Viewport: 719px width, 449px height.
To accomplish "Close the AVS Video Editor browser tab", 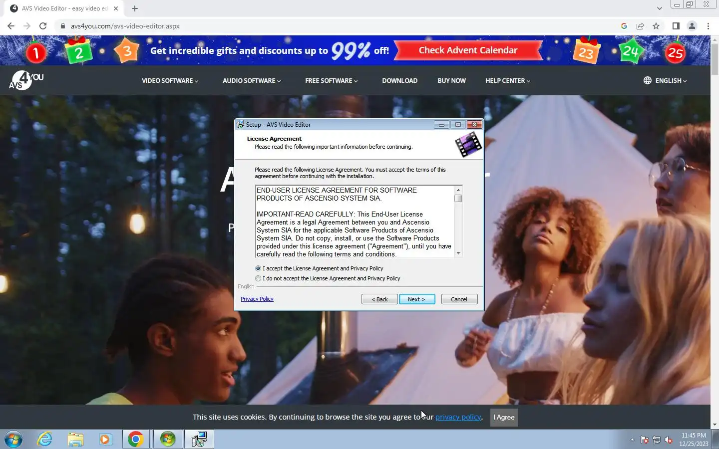I will coord(116,8).
